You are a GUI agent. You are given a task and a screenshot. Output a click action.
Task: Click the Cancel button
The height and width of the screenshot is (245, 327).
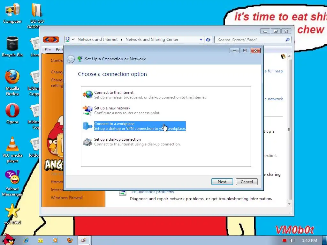point(247,182)
